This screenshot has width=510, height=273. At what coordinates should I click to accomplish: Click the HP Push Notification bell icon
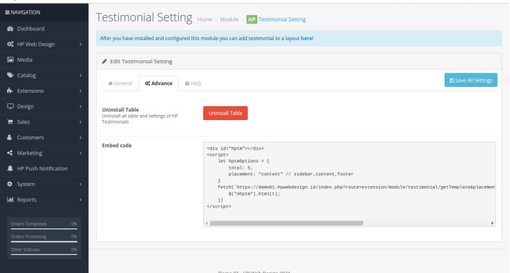(10, 169)
